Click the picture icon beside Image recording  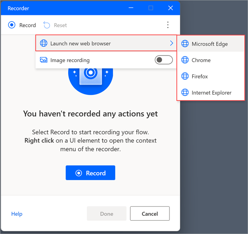pyautogui.click(x=44, y=60)
